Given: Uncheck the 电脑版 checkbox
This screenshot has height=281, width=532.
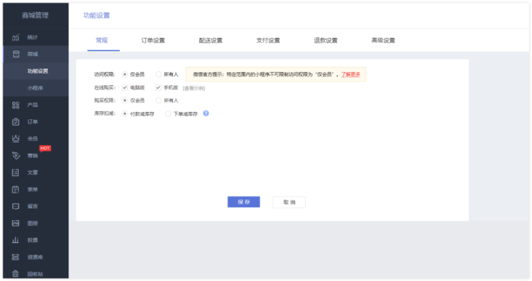Looking at the screenshot, I should (125, 87).
